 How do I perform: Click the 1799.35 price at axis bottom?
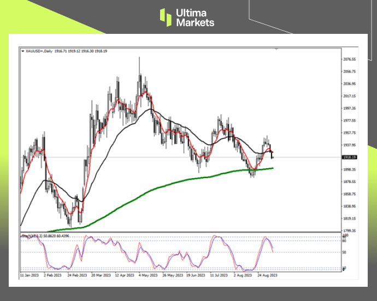(349, 231)
